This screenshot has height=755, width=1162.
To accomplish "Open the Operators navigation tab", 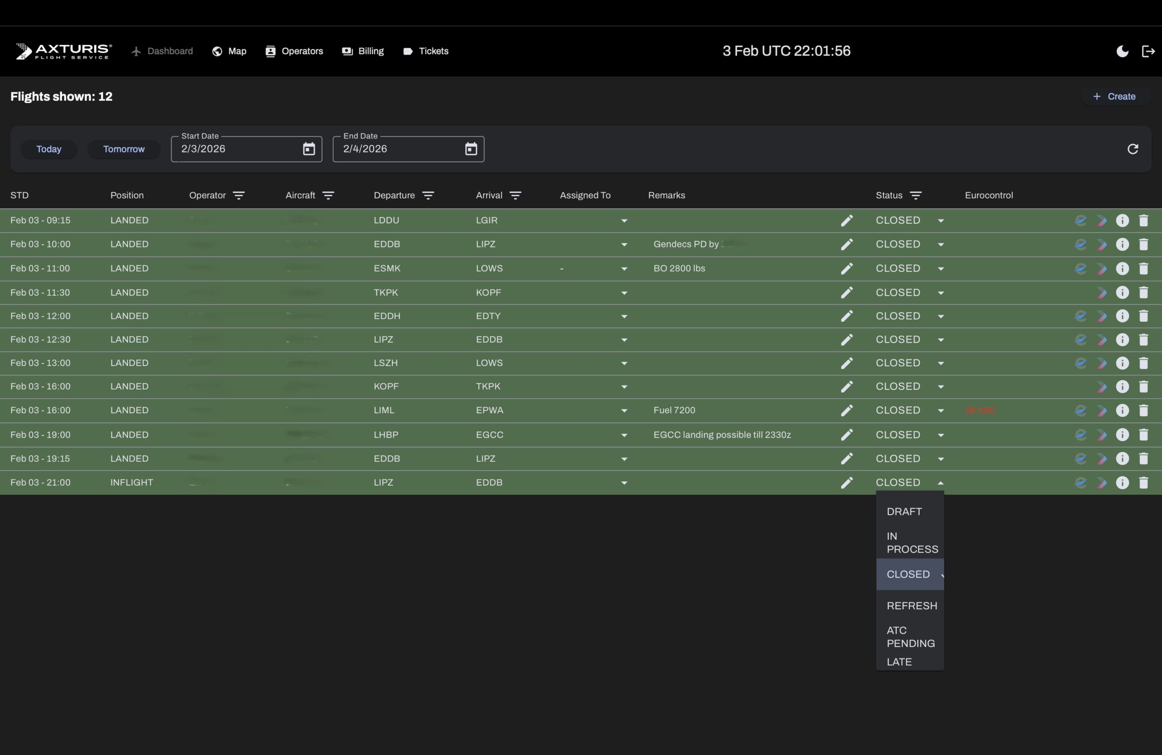I will (295, 51).
